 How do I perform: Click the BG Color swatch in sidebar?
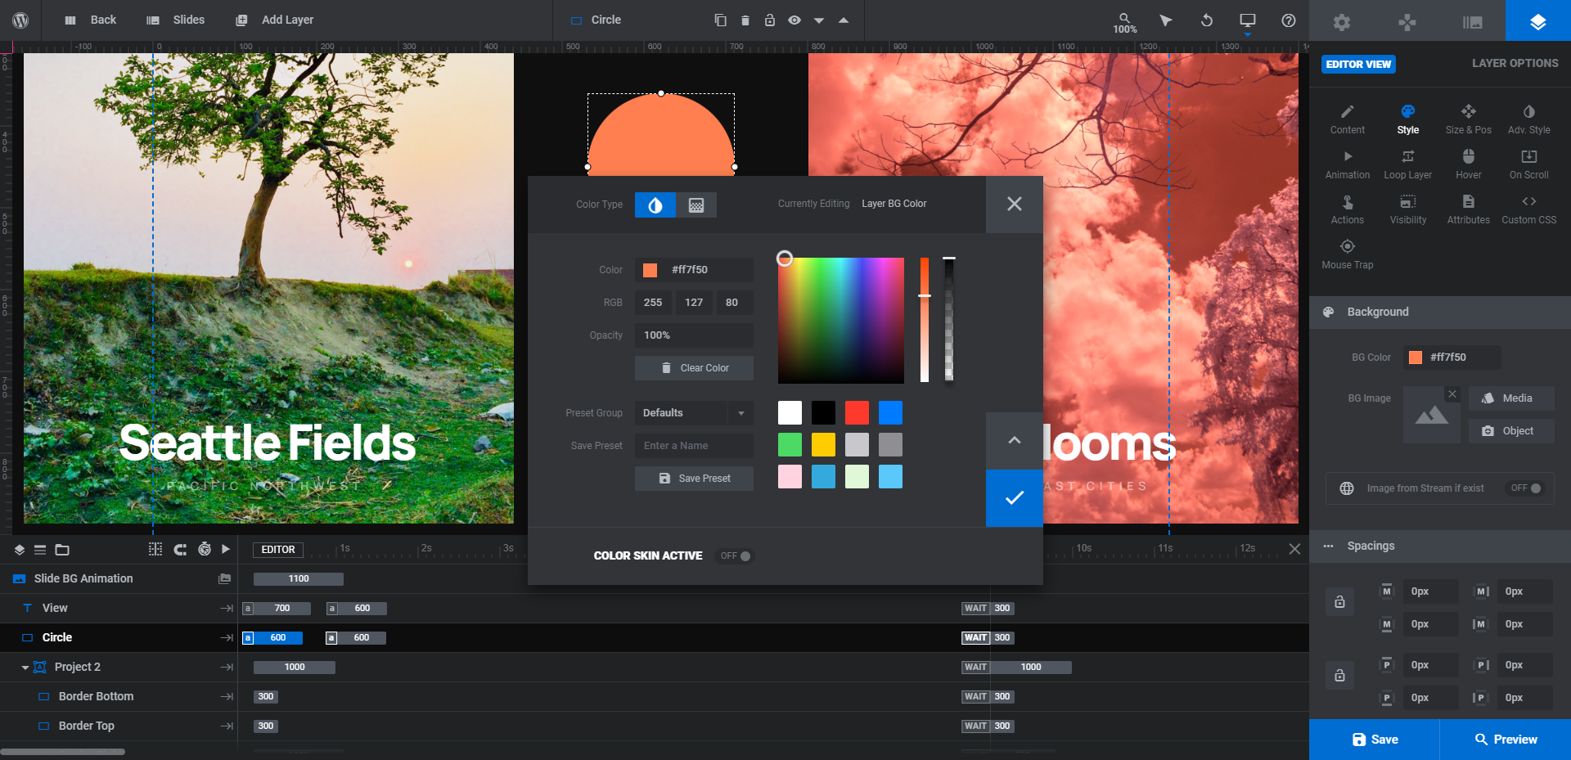(1416, 358)
